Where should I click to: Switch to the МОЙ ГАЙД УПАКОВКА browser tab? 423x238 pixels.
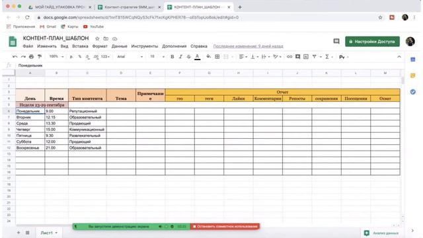pyautogui.click(x=60, y=7)
